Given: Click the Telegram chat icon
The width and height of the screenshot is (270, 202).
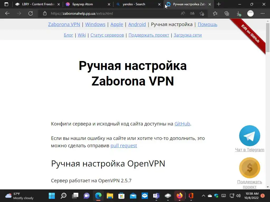Looking at the screenshot, I should click(250, 136).
